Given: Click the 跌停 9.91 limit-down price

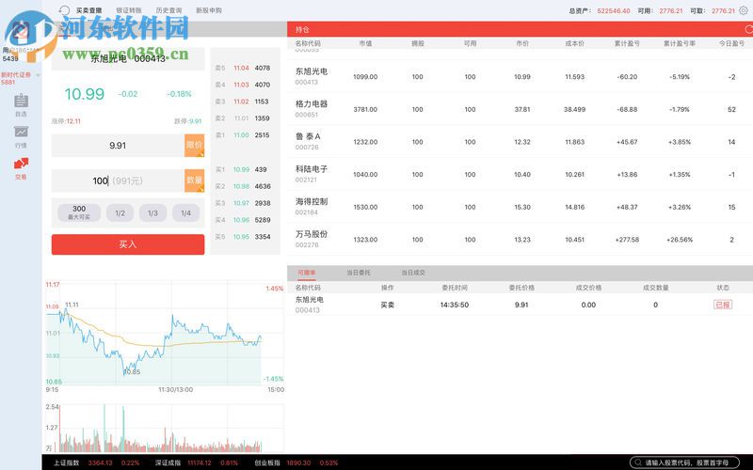Looking at the screenshot, I should pyautogui.click(x=188, y=121).
